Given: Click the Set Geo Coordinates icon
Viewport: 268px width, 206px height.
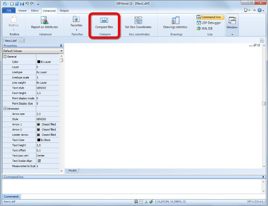Looking at the screenshot, I should [138, 20].
